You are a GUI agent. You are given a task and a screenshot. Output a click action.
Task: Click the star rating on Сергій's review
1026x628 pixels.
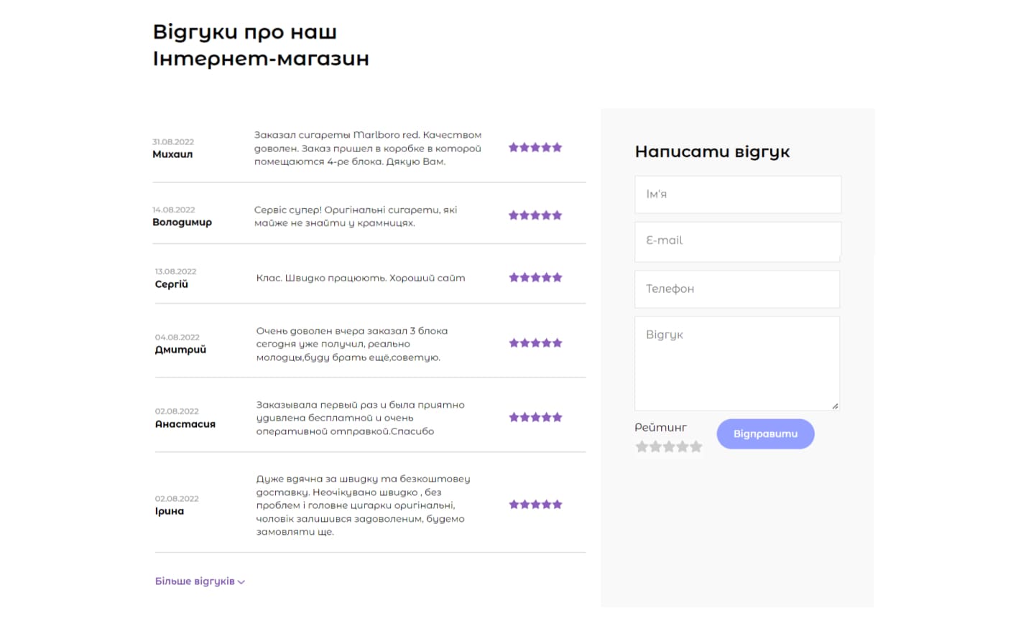(x=535, y=278)
